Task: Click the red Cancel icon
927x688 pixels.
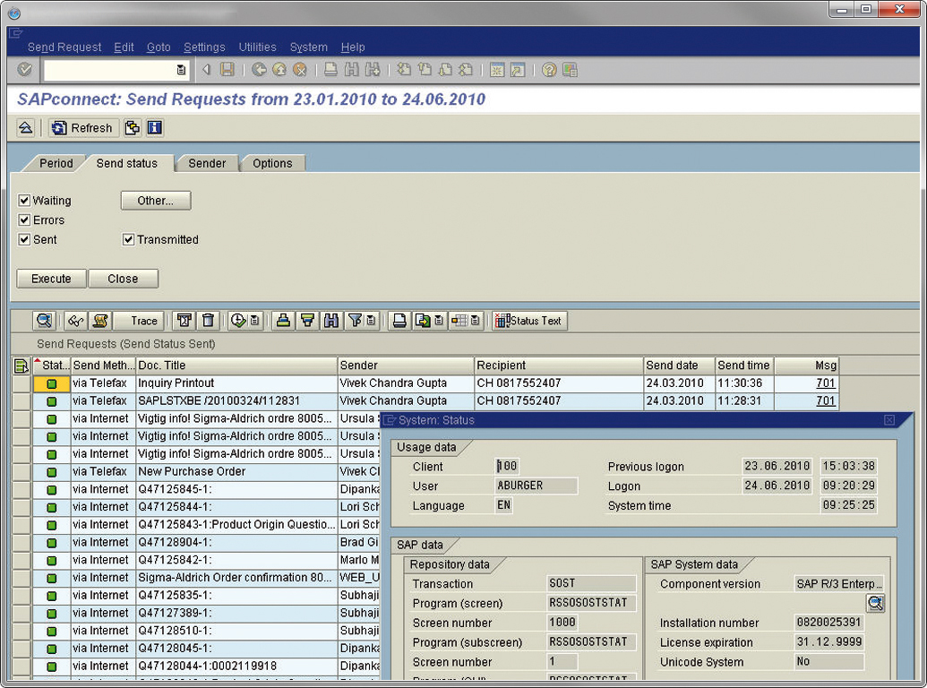Action: pyautogui.click(x=300, y=70)
